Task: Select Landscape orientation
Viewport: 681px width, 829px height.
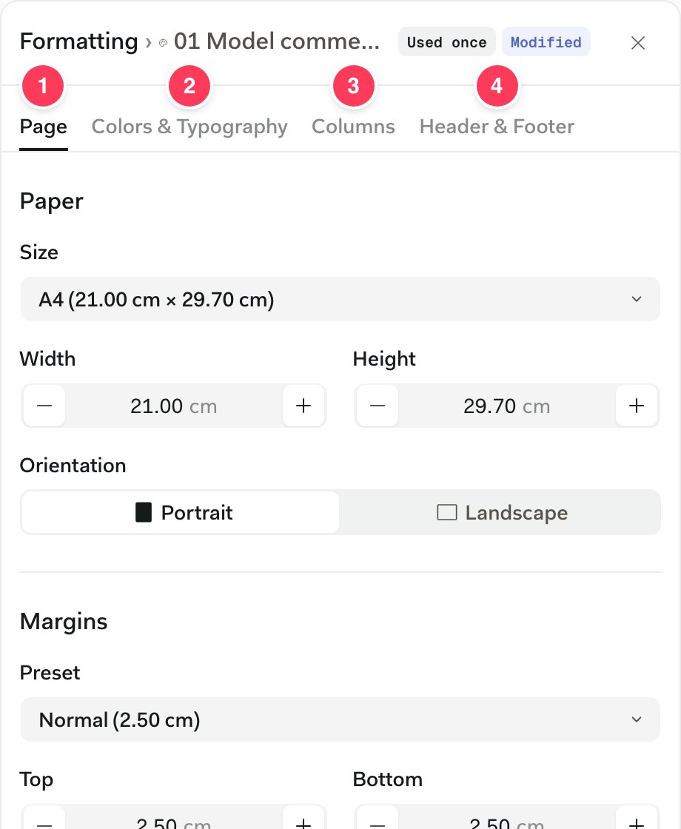Action: pos(502,512)
